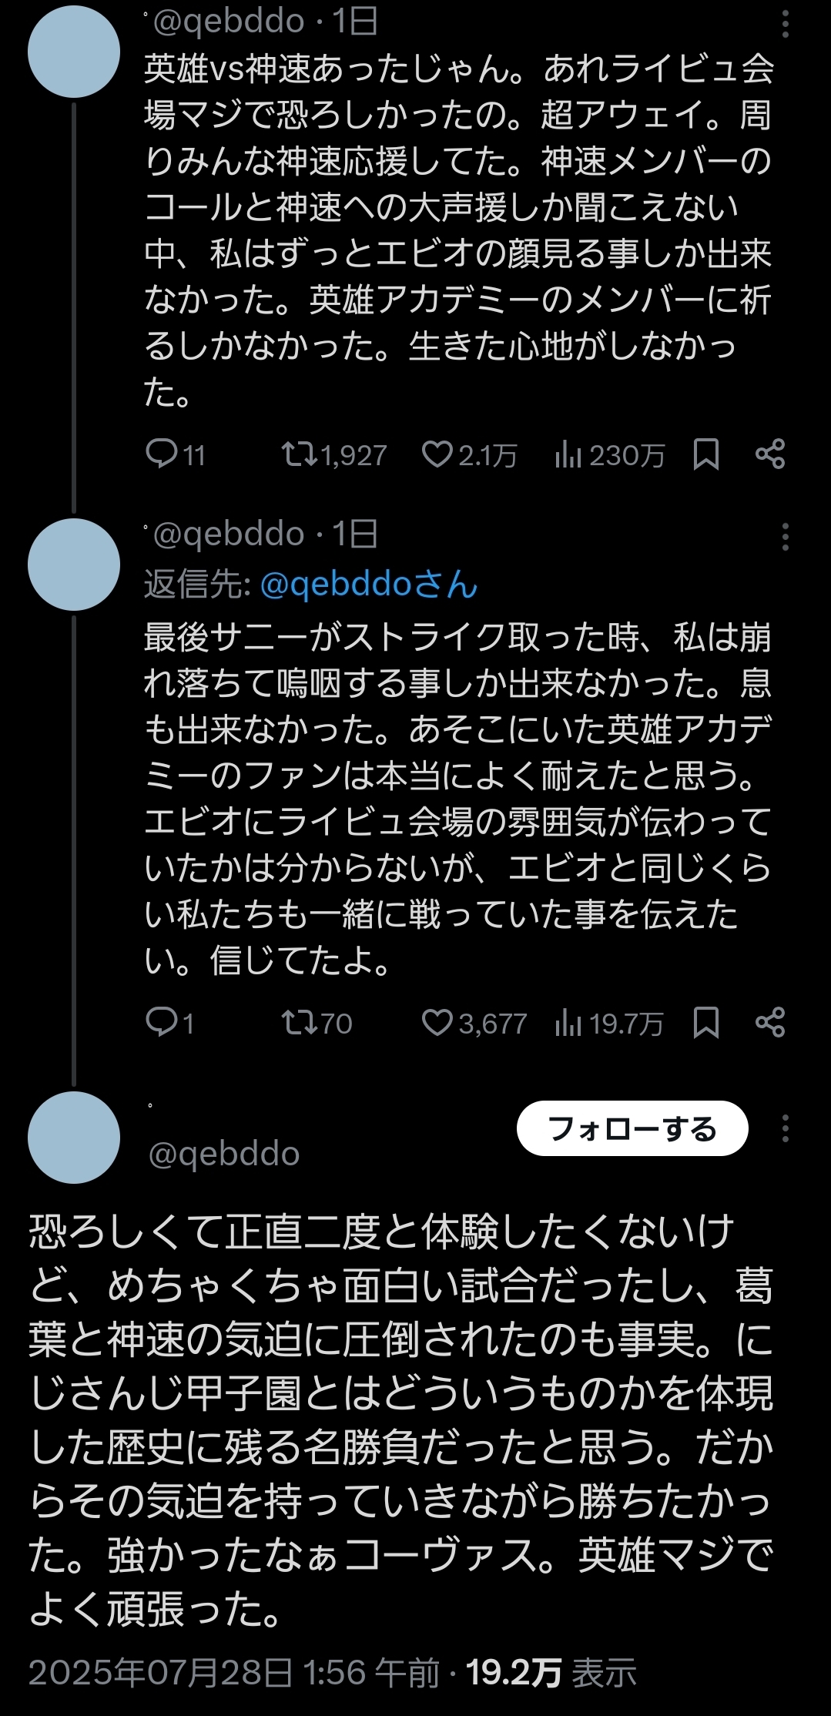Open profile avatar of the first tweet
The width and height of the screenshot is (831, 1716).
click(x=74, y=52)
